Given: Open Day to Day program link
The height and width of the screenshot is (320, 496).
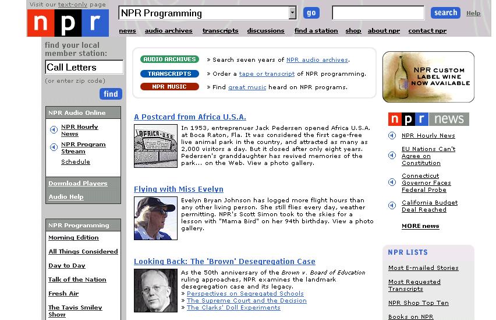Looking at the screenshot, I should click(67, 266).
